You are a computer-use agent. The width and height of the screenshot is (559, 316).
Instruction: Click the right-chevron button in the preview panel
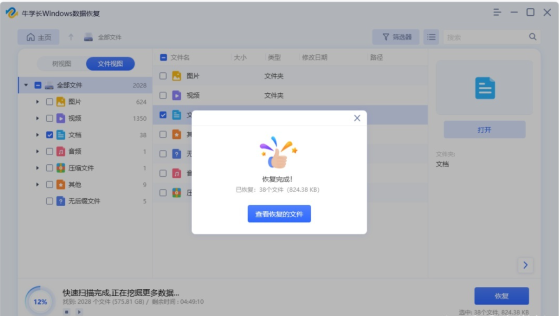(525, 265)
